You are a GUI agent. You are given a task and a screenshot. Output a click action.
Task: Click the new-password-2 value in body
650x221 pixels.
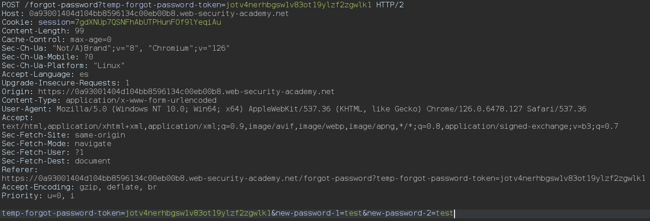point(444,213)
